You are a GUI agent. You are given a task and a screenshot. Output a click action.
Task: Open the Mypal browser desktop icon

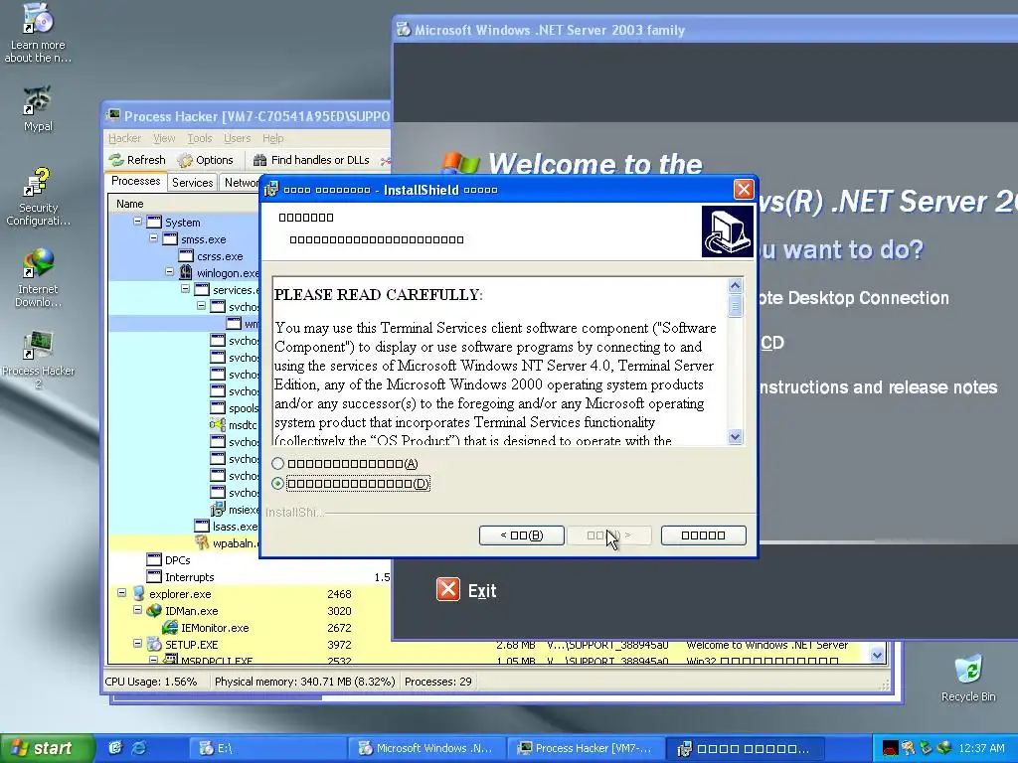(x=38, y=108)
